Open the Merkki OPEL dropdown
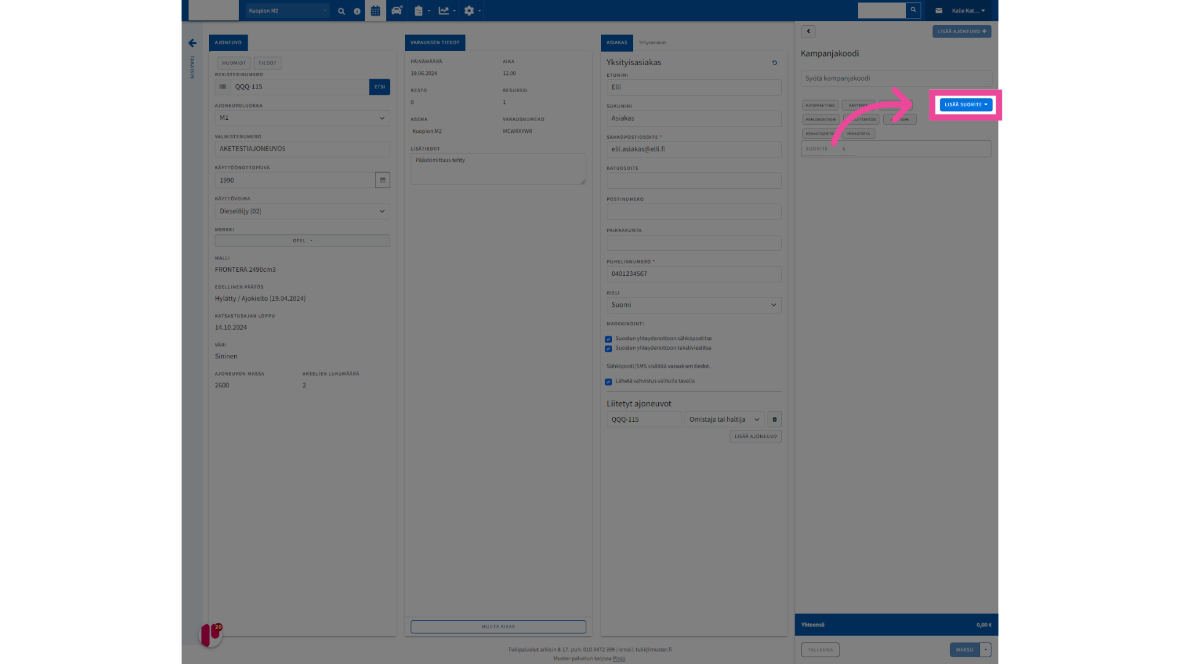 (x=302, y=241)
